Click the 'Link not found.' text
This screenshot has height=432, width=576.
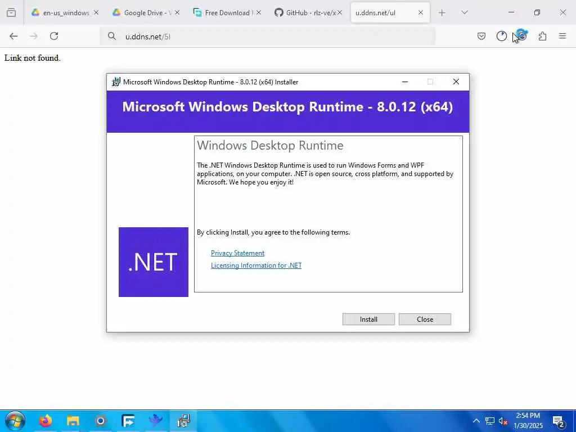32,58
